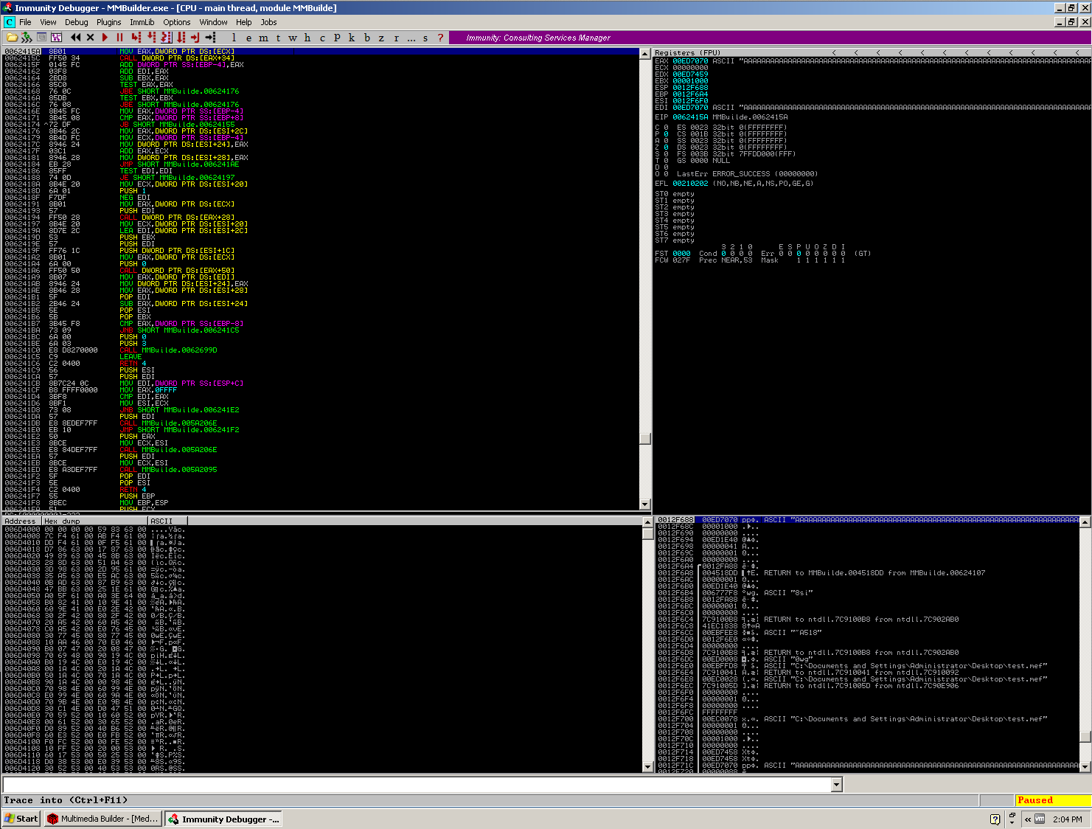Show handles with the 'h' button
The image size is (1092, 829).
pos(307,38)
